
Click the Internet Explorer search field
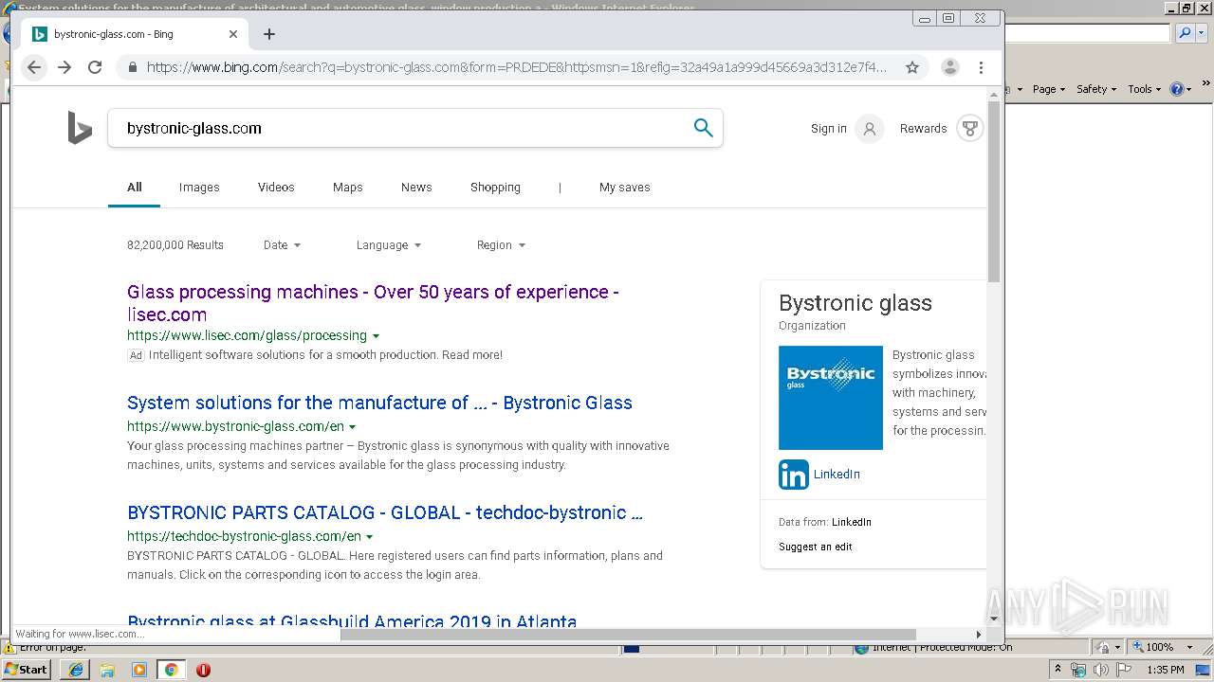(x=1088, y=33)
